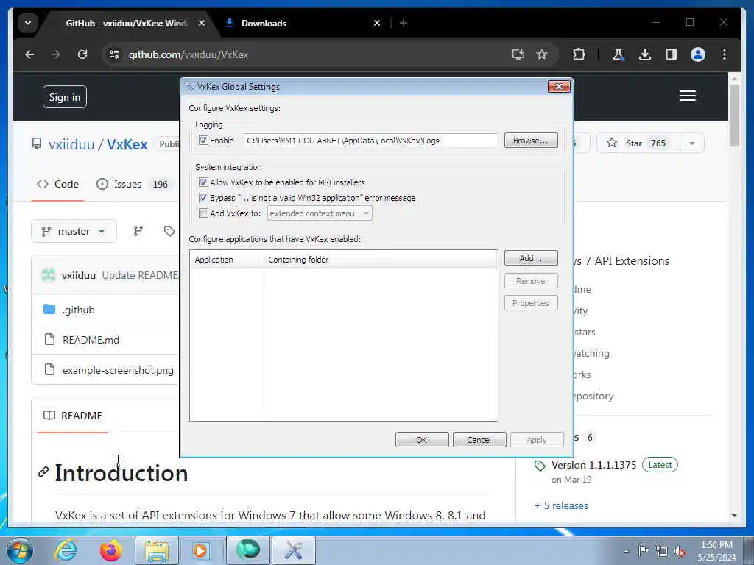Open the VxKex repository name link

[127, 144]
